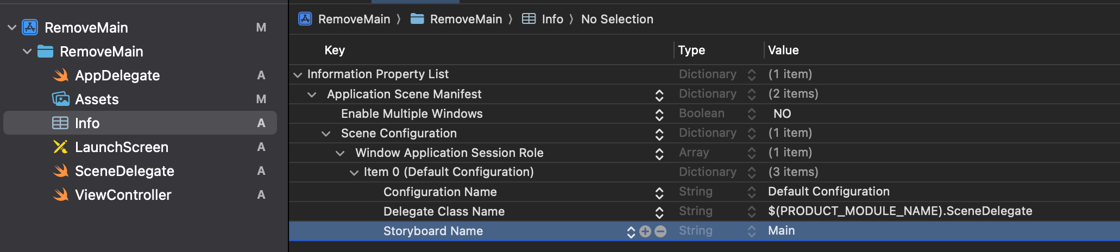The width and height of the screenshot is (1120, 252).
Task: Click the Info plist icon in breadcrumb
Action: pos(528,19)
